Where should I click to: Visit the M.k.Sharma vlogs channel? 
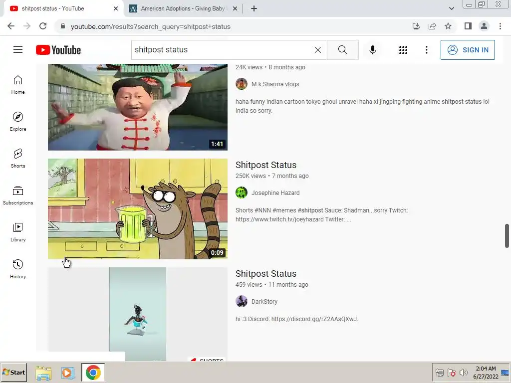coord(275,84)
